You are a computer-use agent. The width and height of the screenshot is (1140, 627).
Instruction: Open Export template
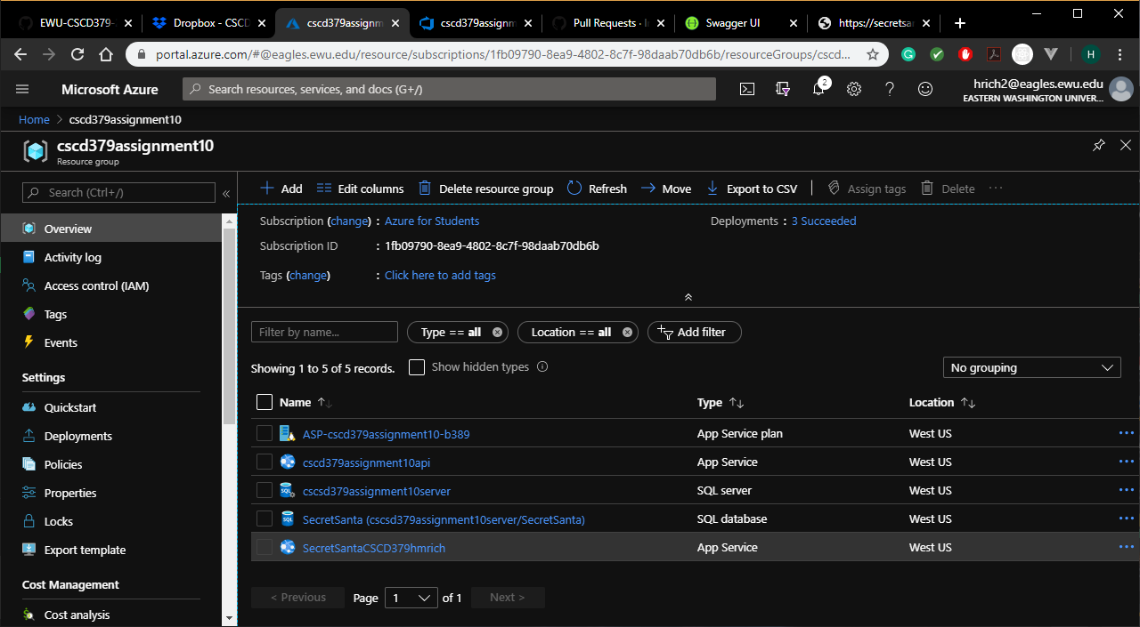tap(111, 550)
